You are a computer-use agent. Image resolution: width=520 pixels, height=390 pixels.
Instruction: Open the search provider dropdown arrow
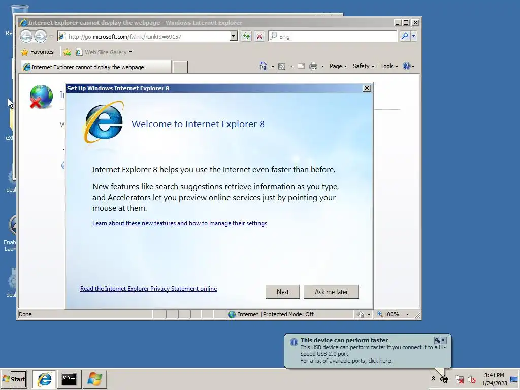click(x=413, y=36)
